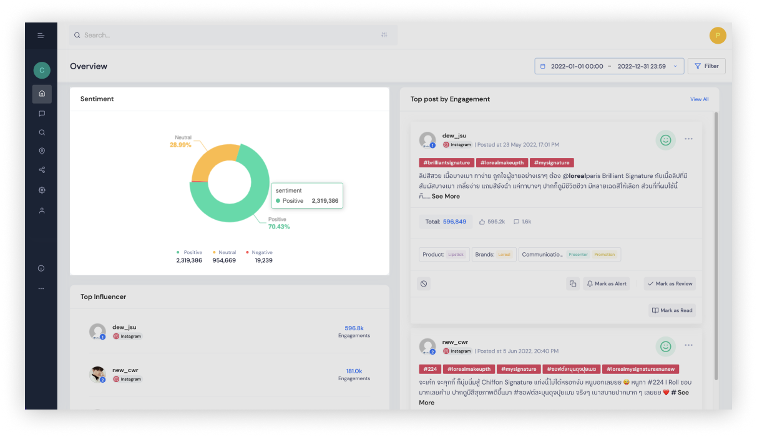Viewport: 757px width, 437px height.
Task: Click the search filter sliders icon
Action: click(x=384, y=35)
